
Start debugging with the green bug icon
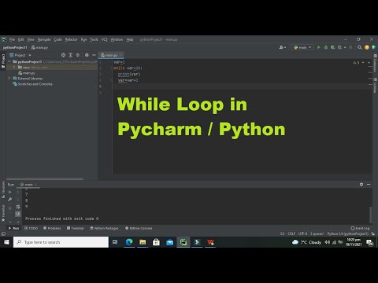[326, 47]
